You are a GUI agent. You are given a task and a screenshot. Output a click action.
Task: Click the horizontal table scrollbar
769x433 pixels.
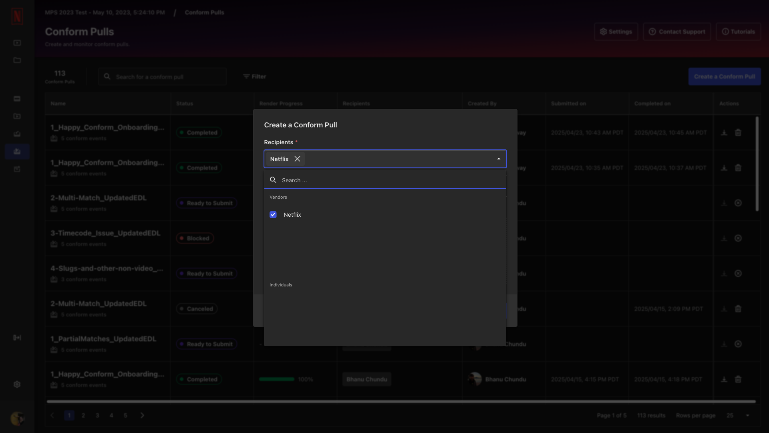[401, 401]
